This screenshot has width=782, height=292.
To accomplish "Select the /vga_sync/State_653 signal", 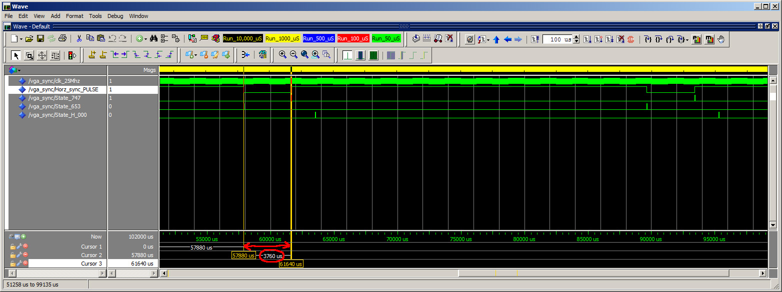I will click(x=54, y=106).
